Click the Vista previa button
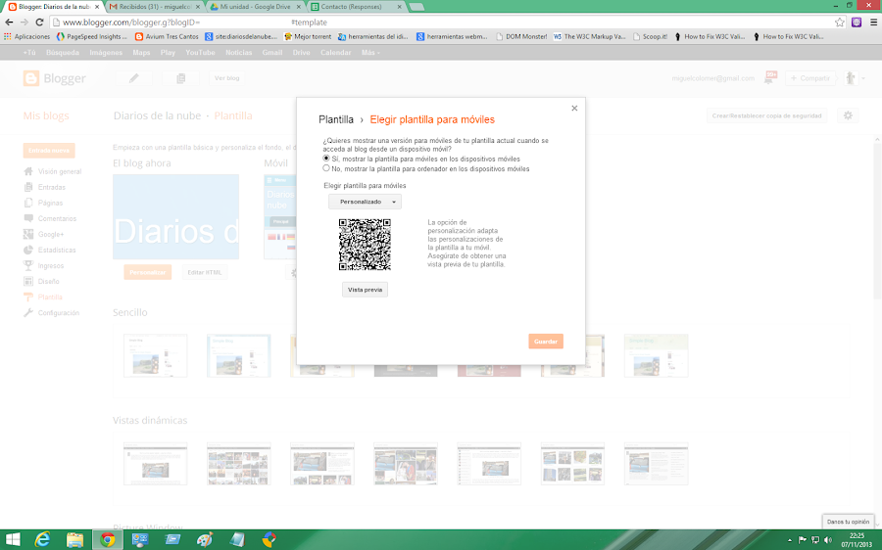Viewport: 882px width, 550px height. [x=366, y=290]
